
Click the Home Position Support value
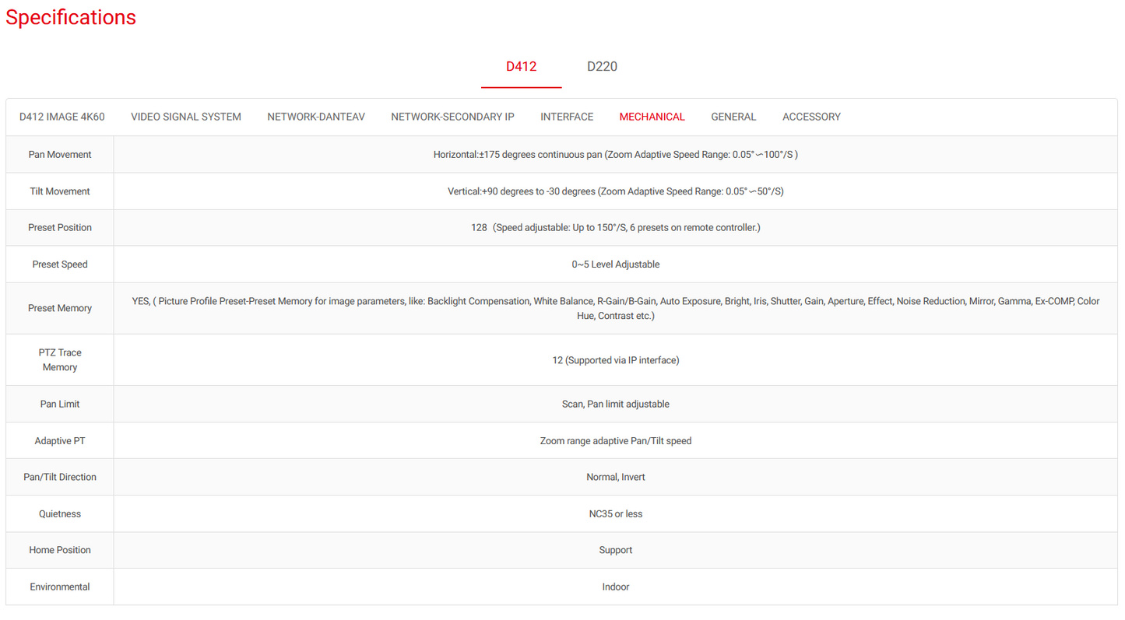click(x=615, y=551)
